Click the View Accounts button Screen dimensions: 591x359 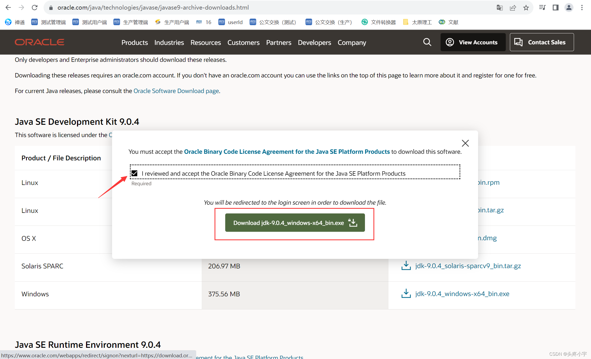click(x=473, y=42)
